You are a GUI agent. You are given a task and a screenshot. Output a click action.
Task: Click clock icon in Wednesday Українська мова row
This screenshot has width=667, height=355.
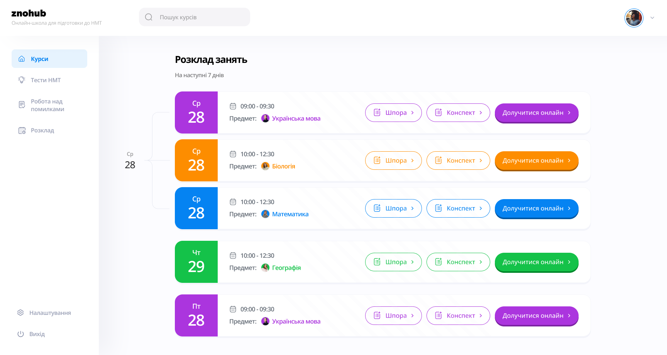click(x=233, y=106)
